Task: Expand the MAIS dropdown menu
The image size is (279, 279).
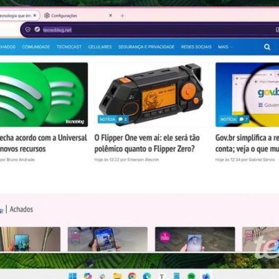Action: point(225,47)
